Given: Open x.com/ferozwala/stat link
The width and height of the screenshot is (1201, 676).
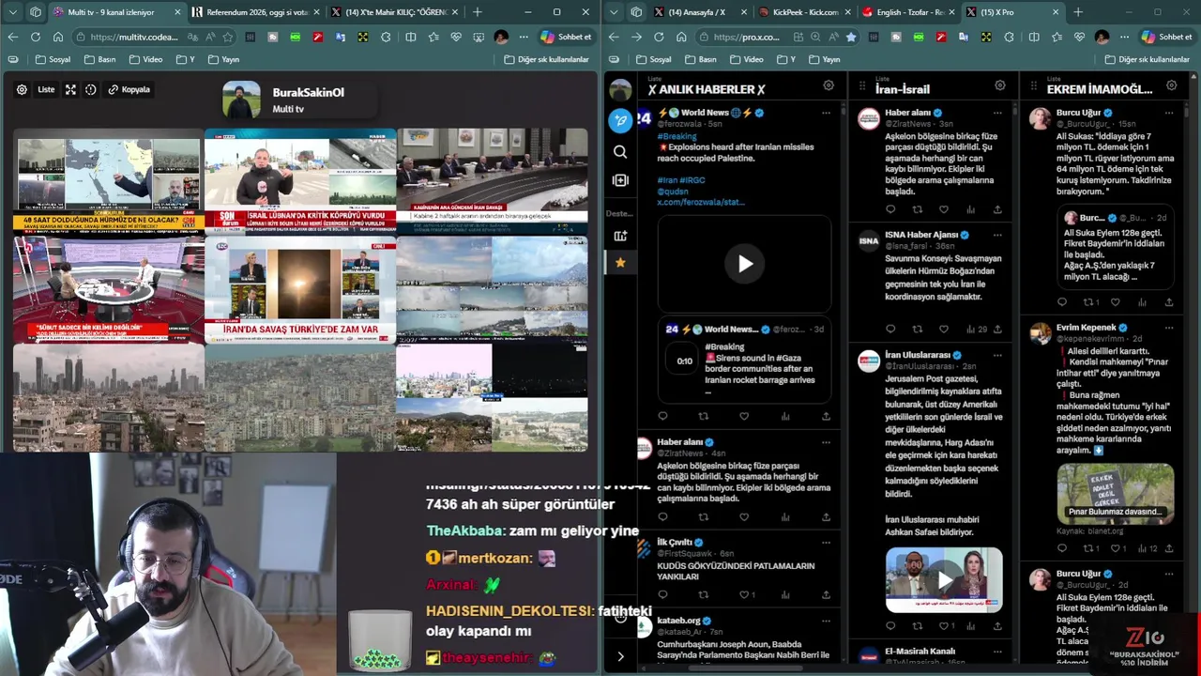Looking at the screenshot, I should click(701, 202).
